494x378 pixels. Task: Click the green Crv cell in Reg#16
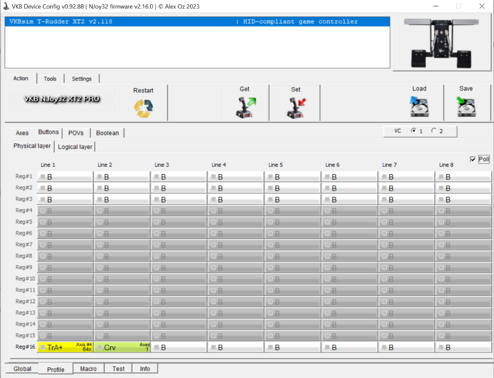[x=122, y=347]
